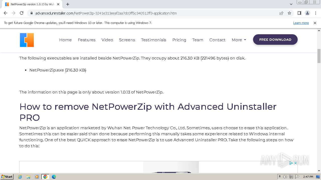Launch Internet Explorer from the taskbar
Screen dimensions: 321x180
(x=20, y=177)
